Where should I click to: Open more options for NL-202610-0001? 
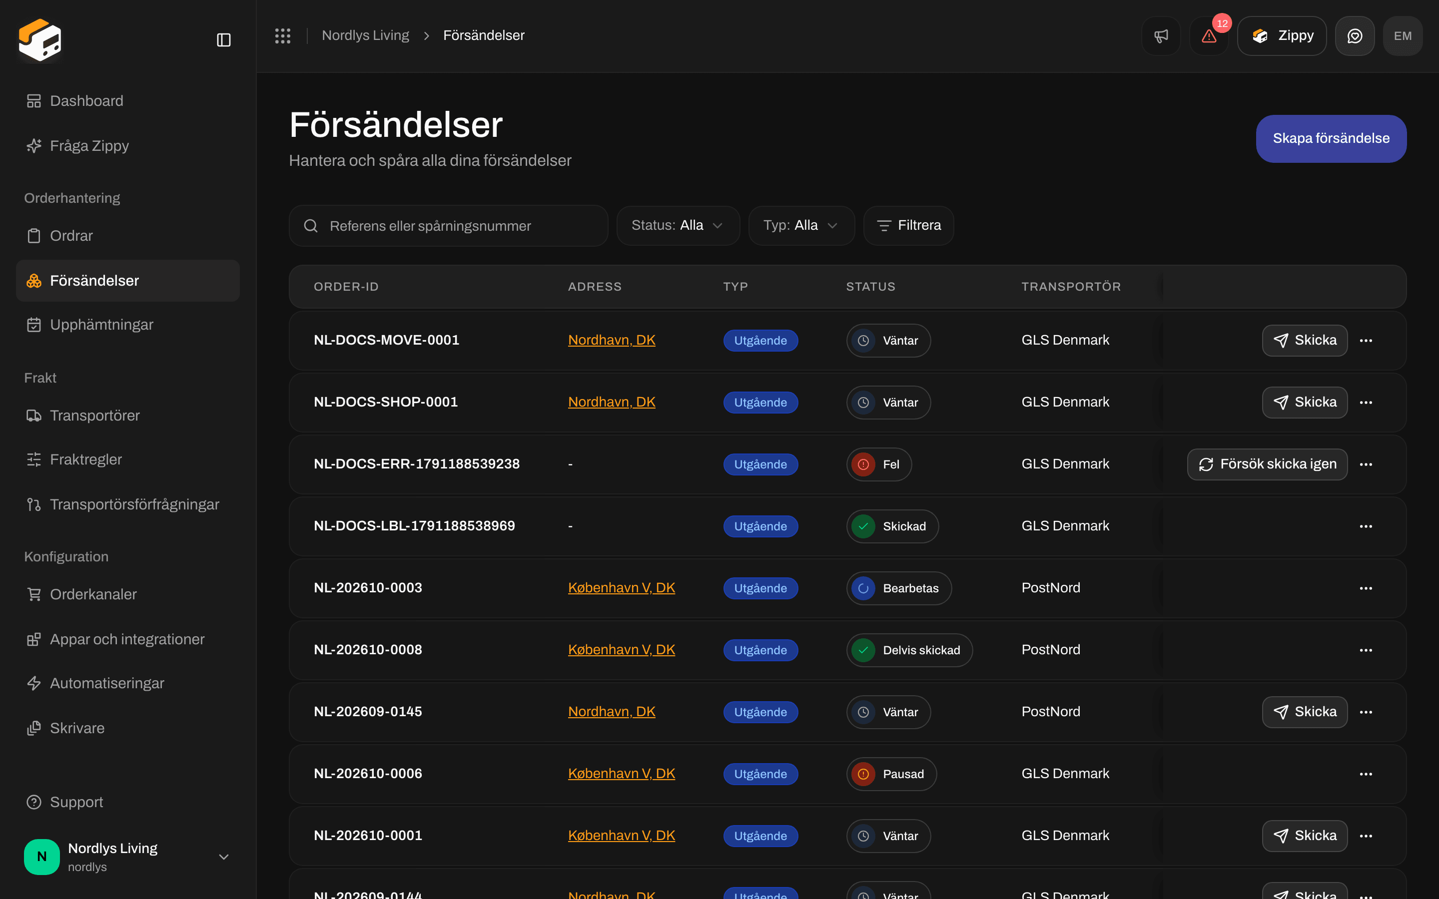point(1366,836)
